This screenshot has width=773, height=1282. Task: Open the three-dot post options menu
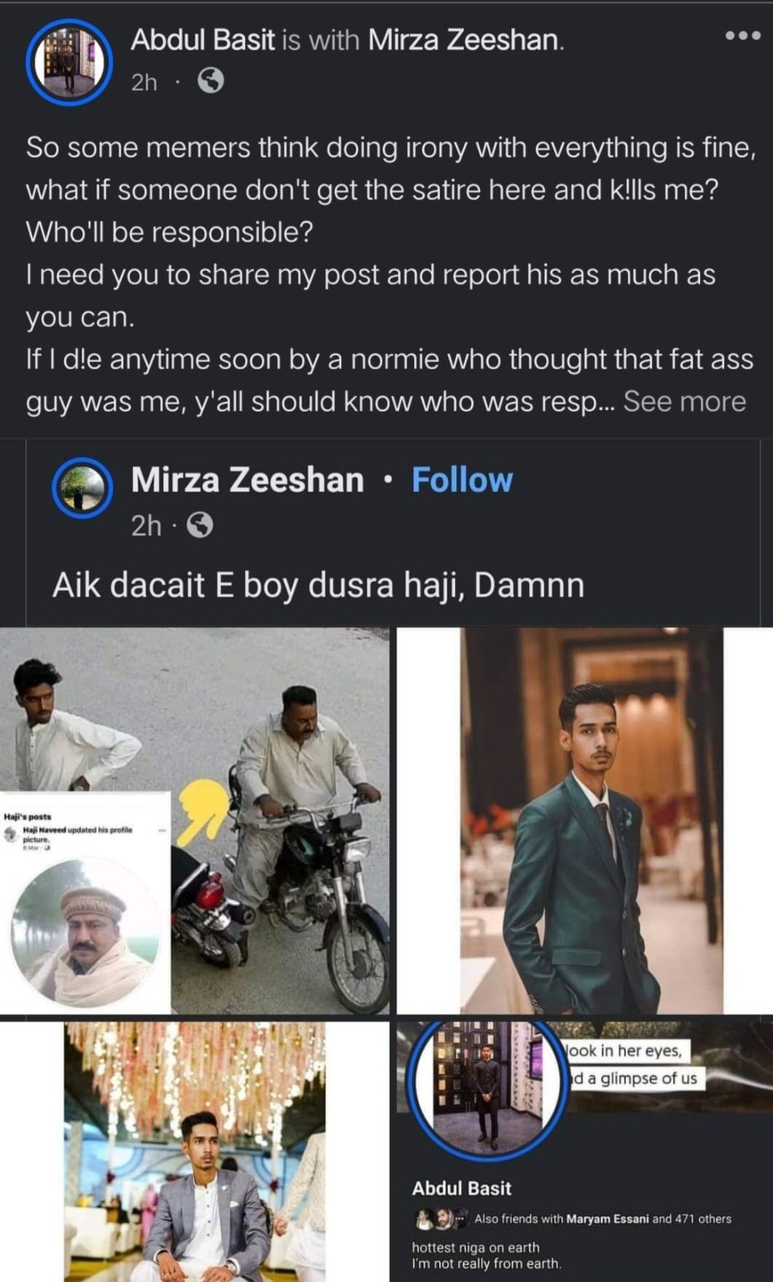pos(742,36)
